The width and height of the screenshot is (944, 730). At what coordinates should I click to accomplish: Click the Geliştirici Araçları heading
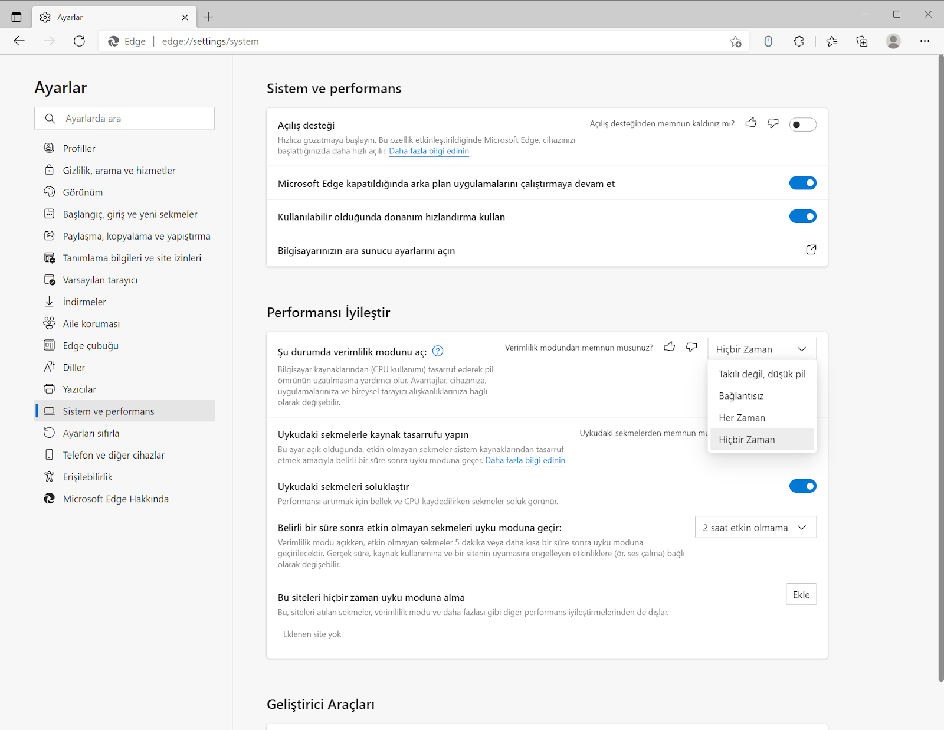click(320, 704)
